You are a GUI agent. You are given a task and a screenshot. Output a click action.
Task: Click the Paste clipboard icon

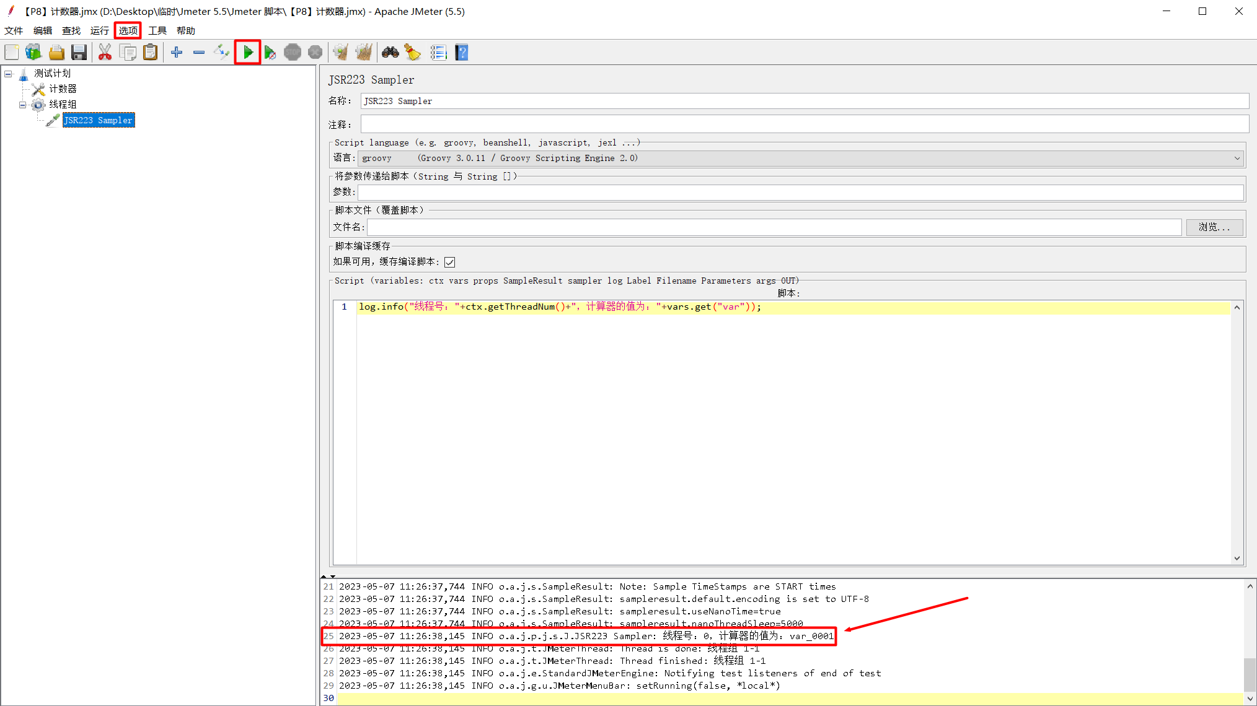[x=150, y=53]
